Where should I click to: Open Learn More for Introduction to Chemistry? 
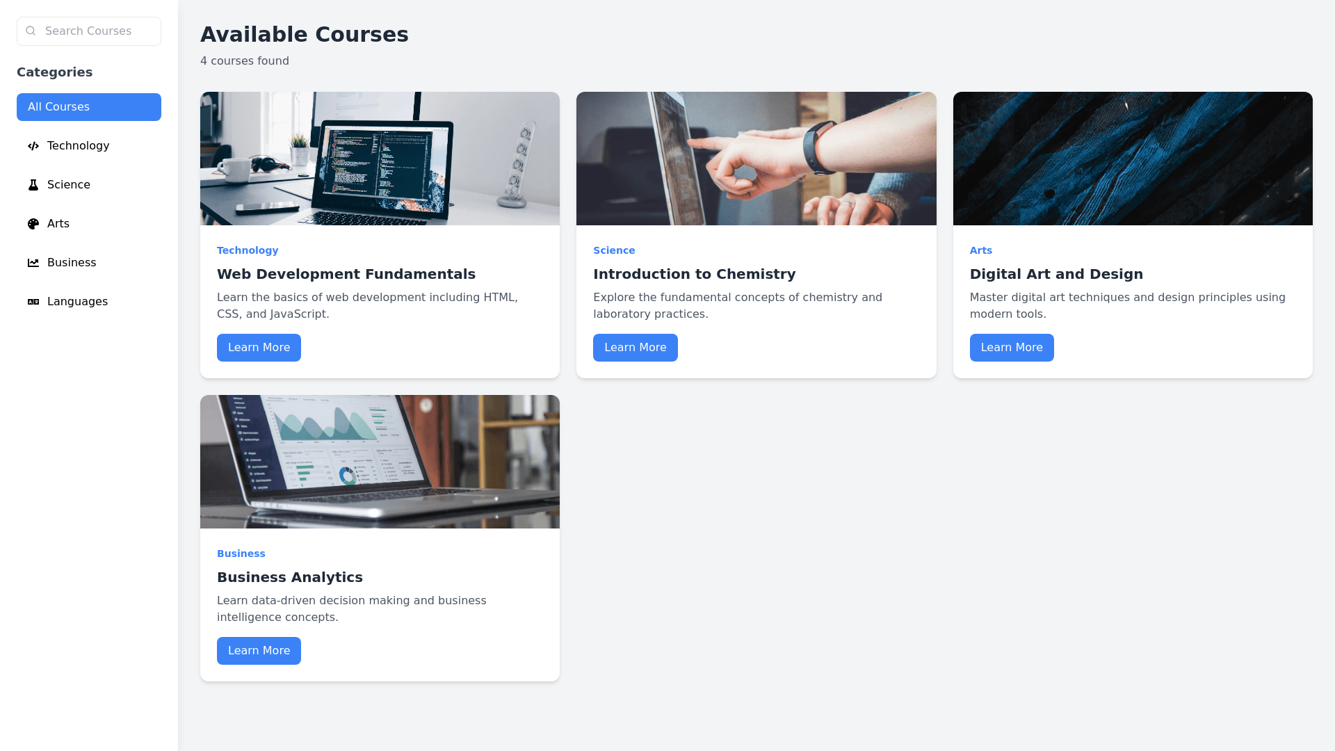636,348
